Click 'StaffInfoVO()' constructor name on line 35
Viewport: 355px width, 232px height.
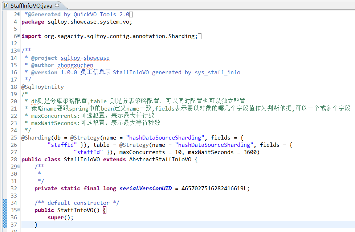(x=78, y=210)
